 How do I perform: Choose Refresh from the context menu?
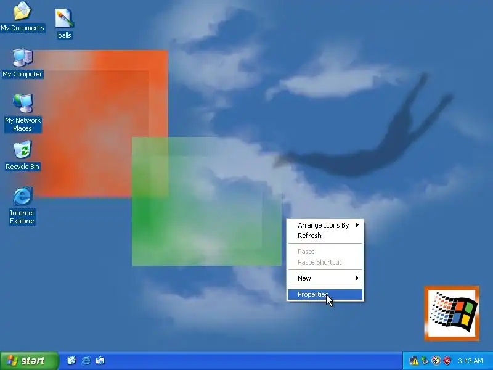325,236
